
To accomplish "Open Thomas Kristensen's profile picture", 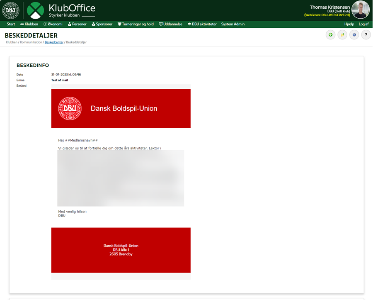I will [361, 10].
